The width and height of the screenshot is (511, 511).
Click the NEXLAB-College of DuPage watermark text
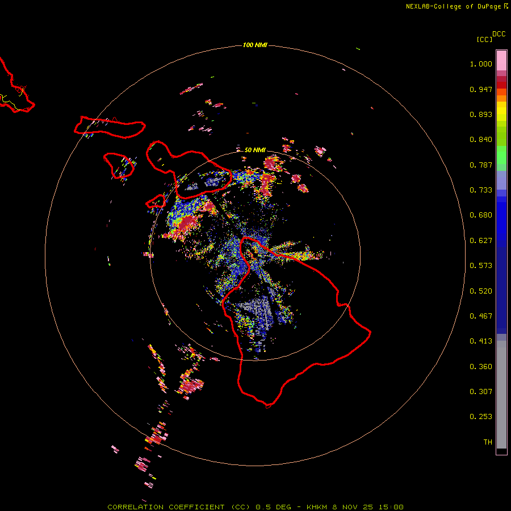pos(457,6)
